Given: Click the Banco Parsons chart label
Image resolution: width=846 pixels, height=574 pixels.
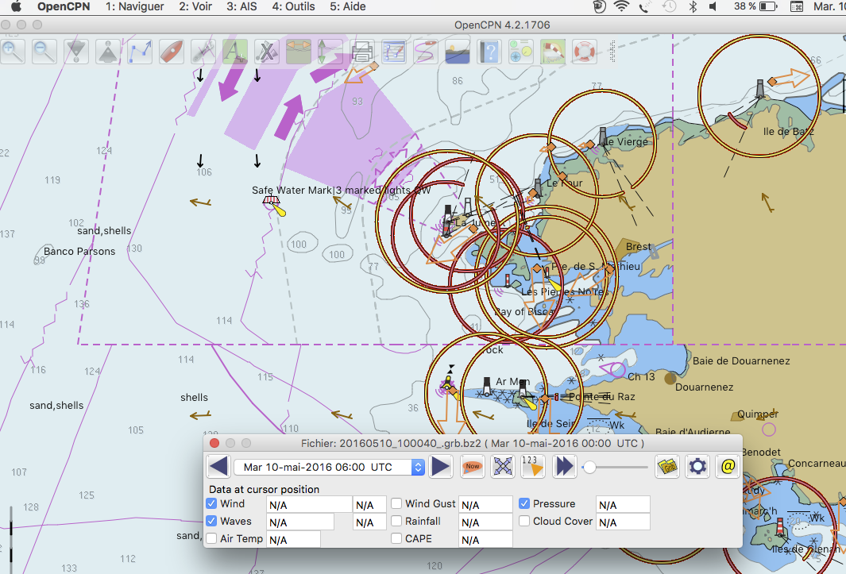Looking at the screenshot, I should (79, 252).
